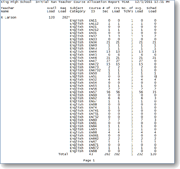Screen dimensions: 180x169
Task: Select the Crs Load column header
Action: coord(116,10)
